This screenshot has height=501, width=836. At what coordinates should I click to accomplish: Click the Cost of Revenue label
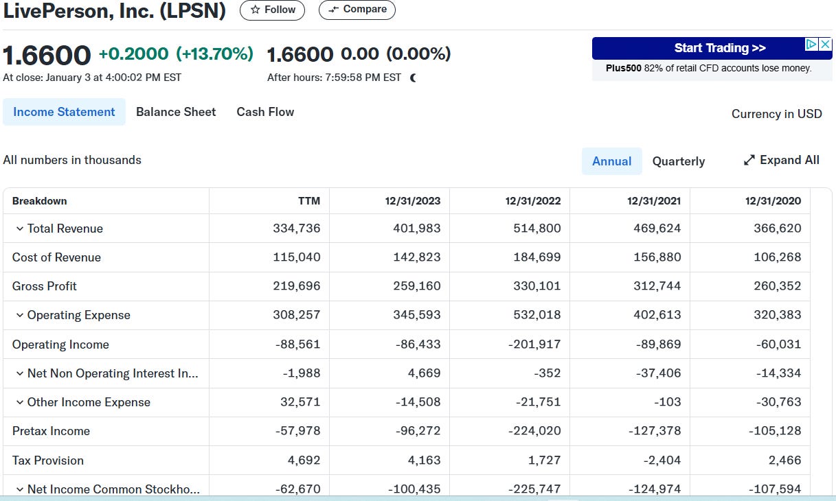point(56,257)
